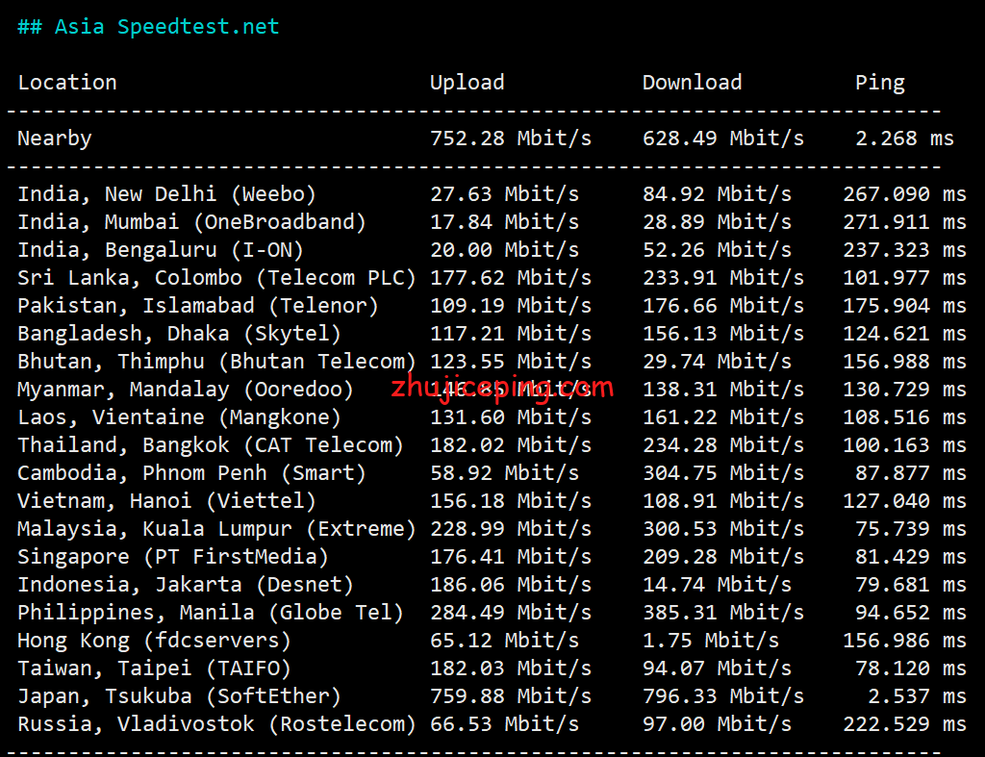Click the 'Location' column header
Image resolution: width=985 pixels, height=757 pixels.
[67, 83]
